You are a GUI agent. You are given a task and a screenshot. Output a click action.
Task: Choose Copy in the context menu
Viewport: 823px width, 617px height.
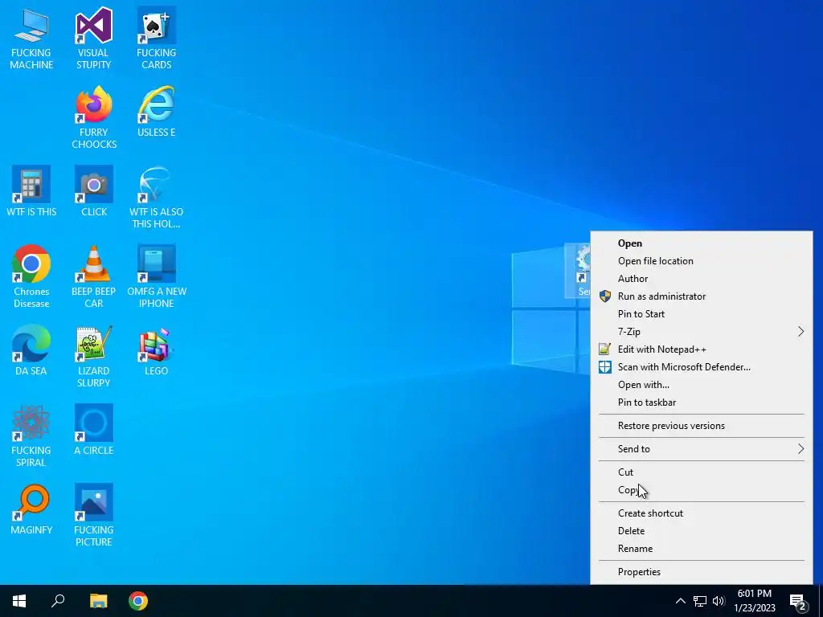coord(701,490)
